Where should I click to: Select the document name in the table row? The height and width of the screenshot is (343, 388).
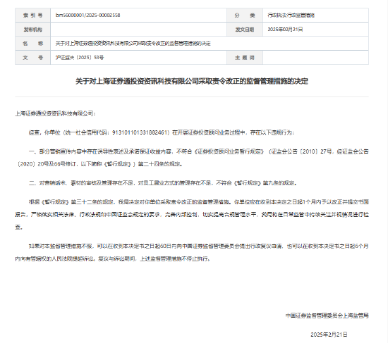pos(133,44)
